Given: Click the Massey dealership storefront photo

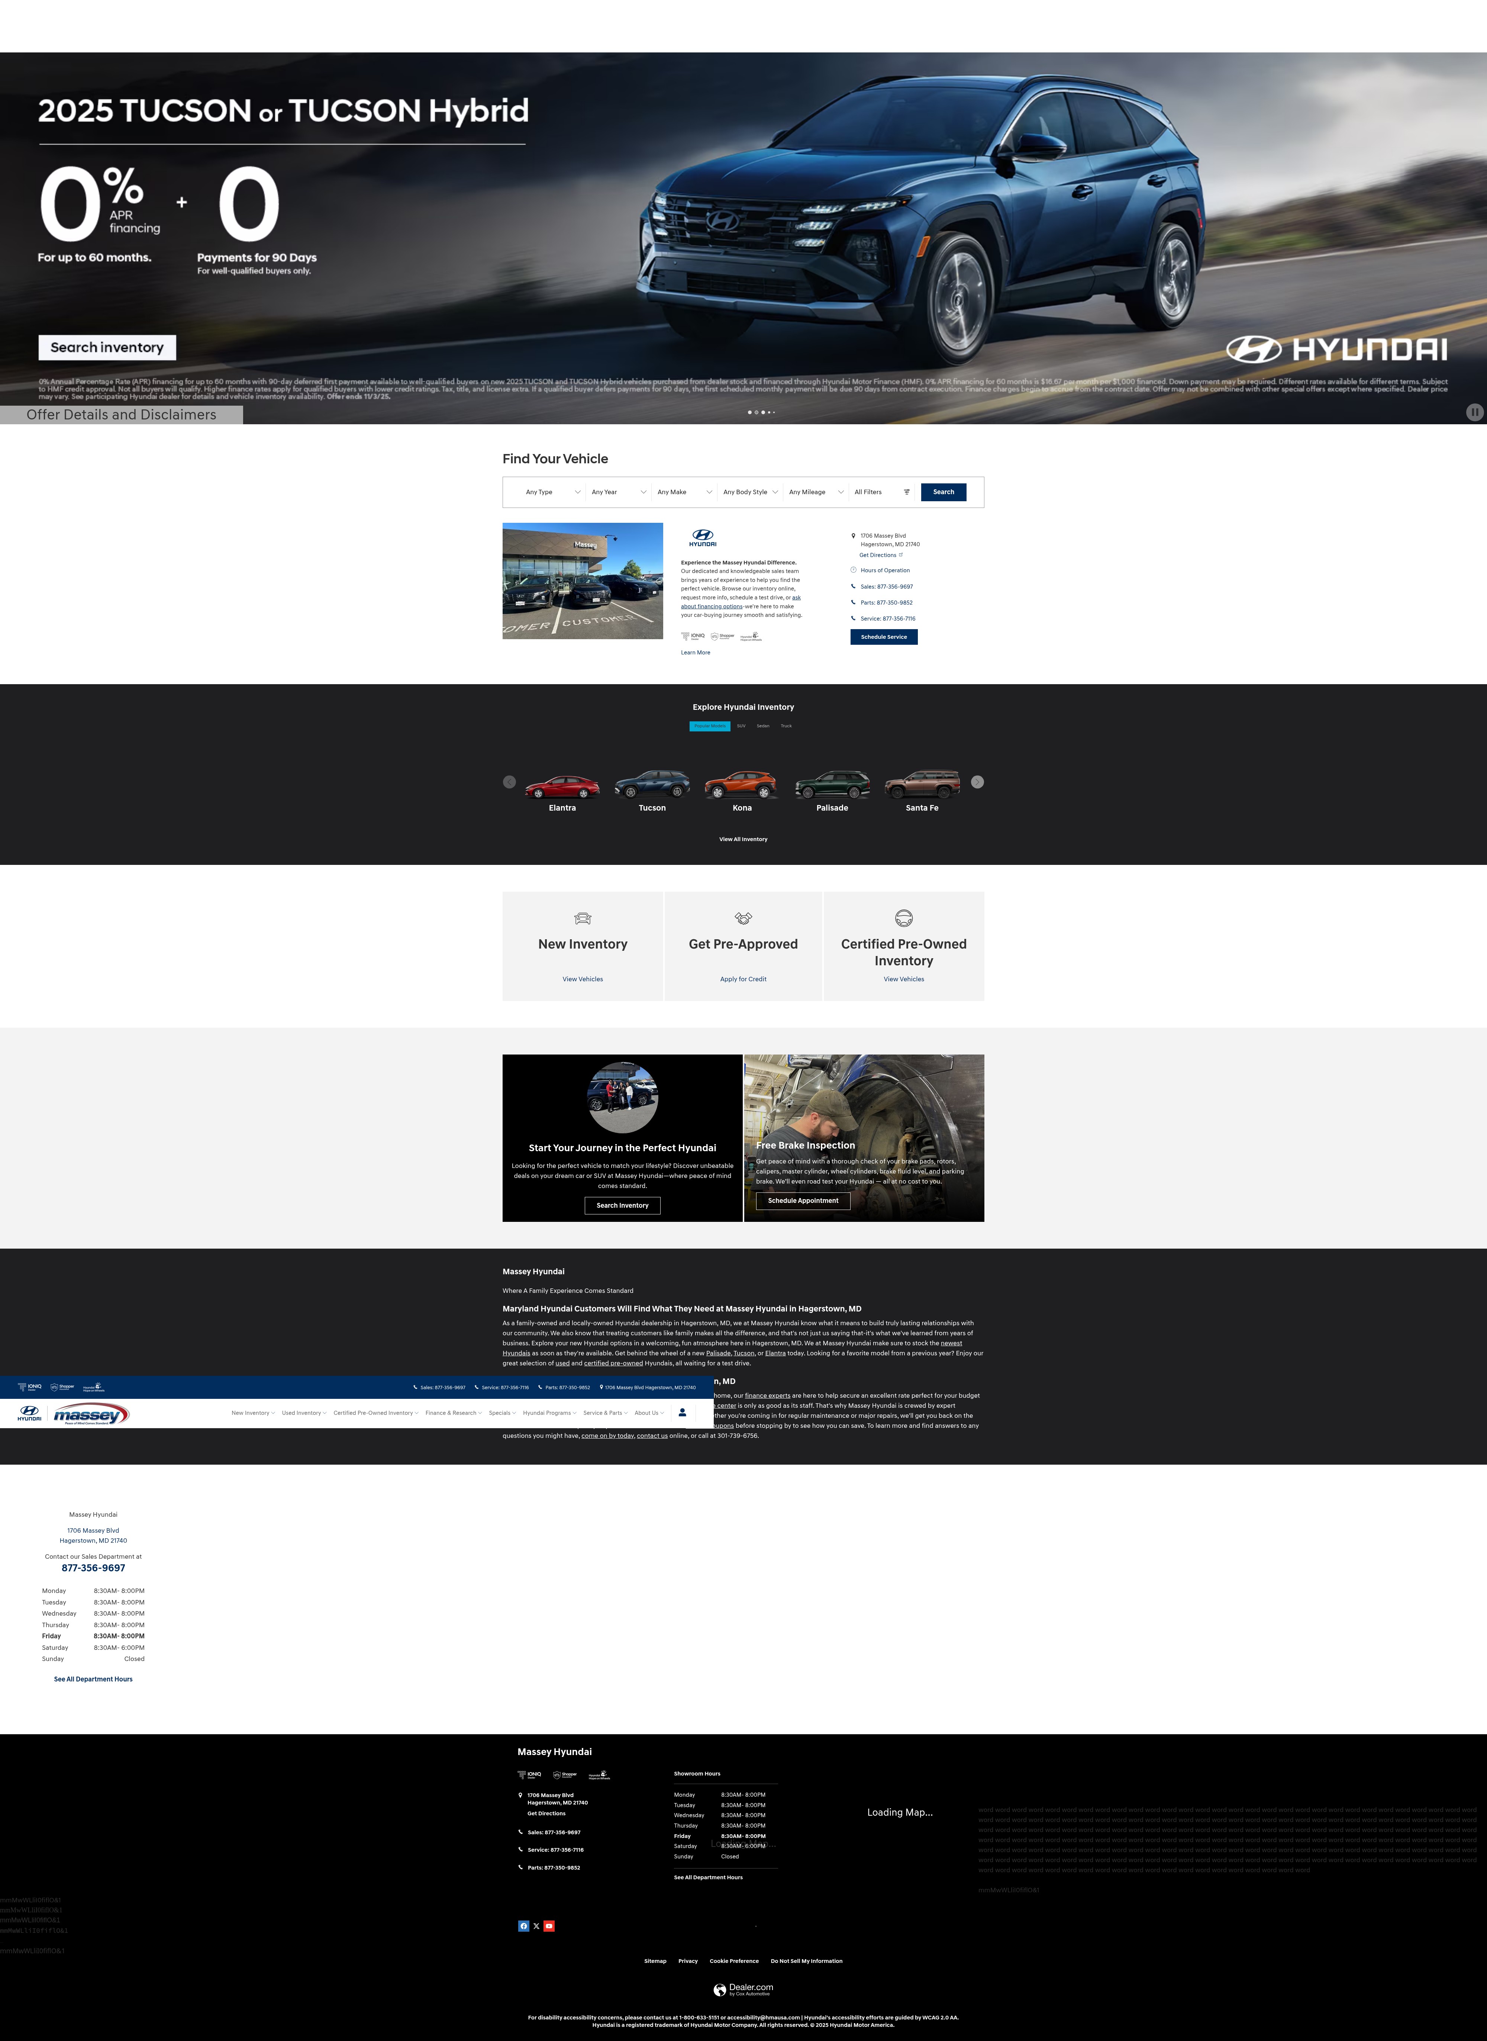Looking at the screenshot, I should pyautogui.click(x=583, y=581).
